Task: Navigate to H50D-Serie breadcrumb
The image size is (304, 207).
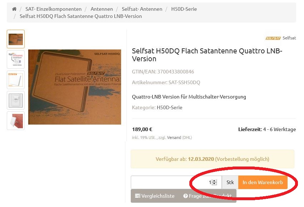Action: (184, 9)
